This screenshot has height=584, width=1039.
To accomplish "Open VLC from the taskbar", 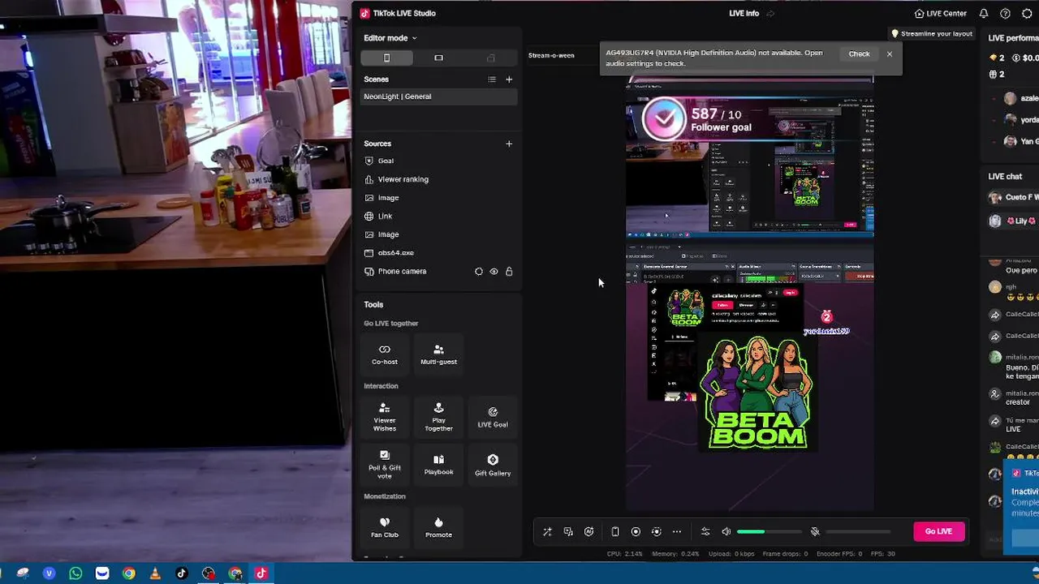I will tap(155, 573).
